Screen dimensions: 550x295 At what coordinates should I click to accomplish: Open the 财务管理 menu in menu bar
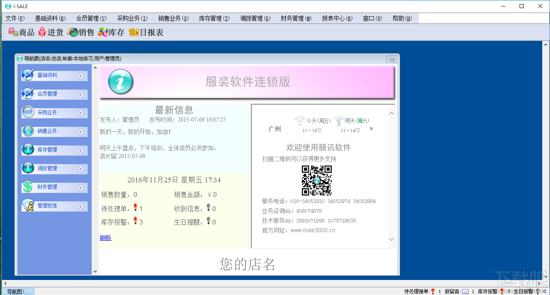point(296,18)
